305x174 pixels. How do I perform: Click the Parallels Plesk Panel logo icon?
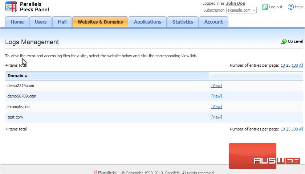(x=11, y=7)
